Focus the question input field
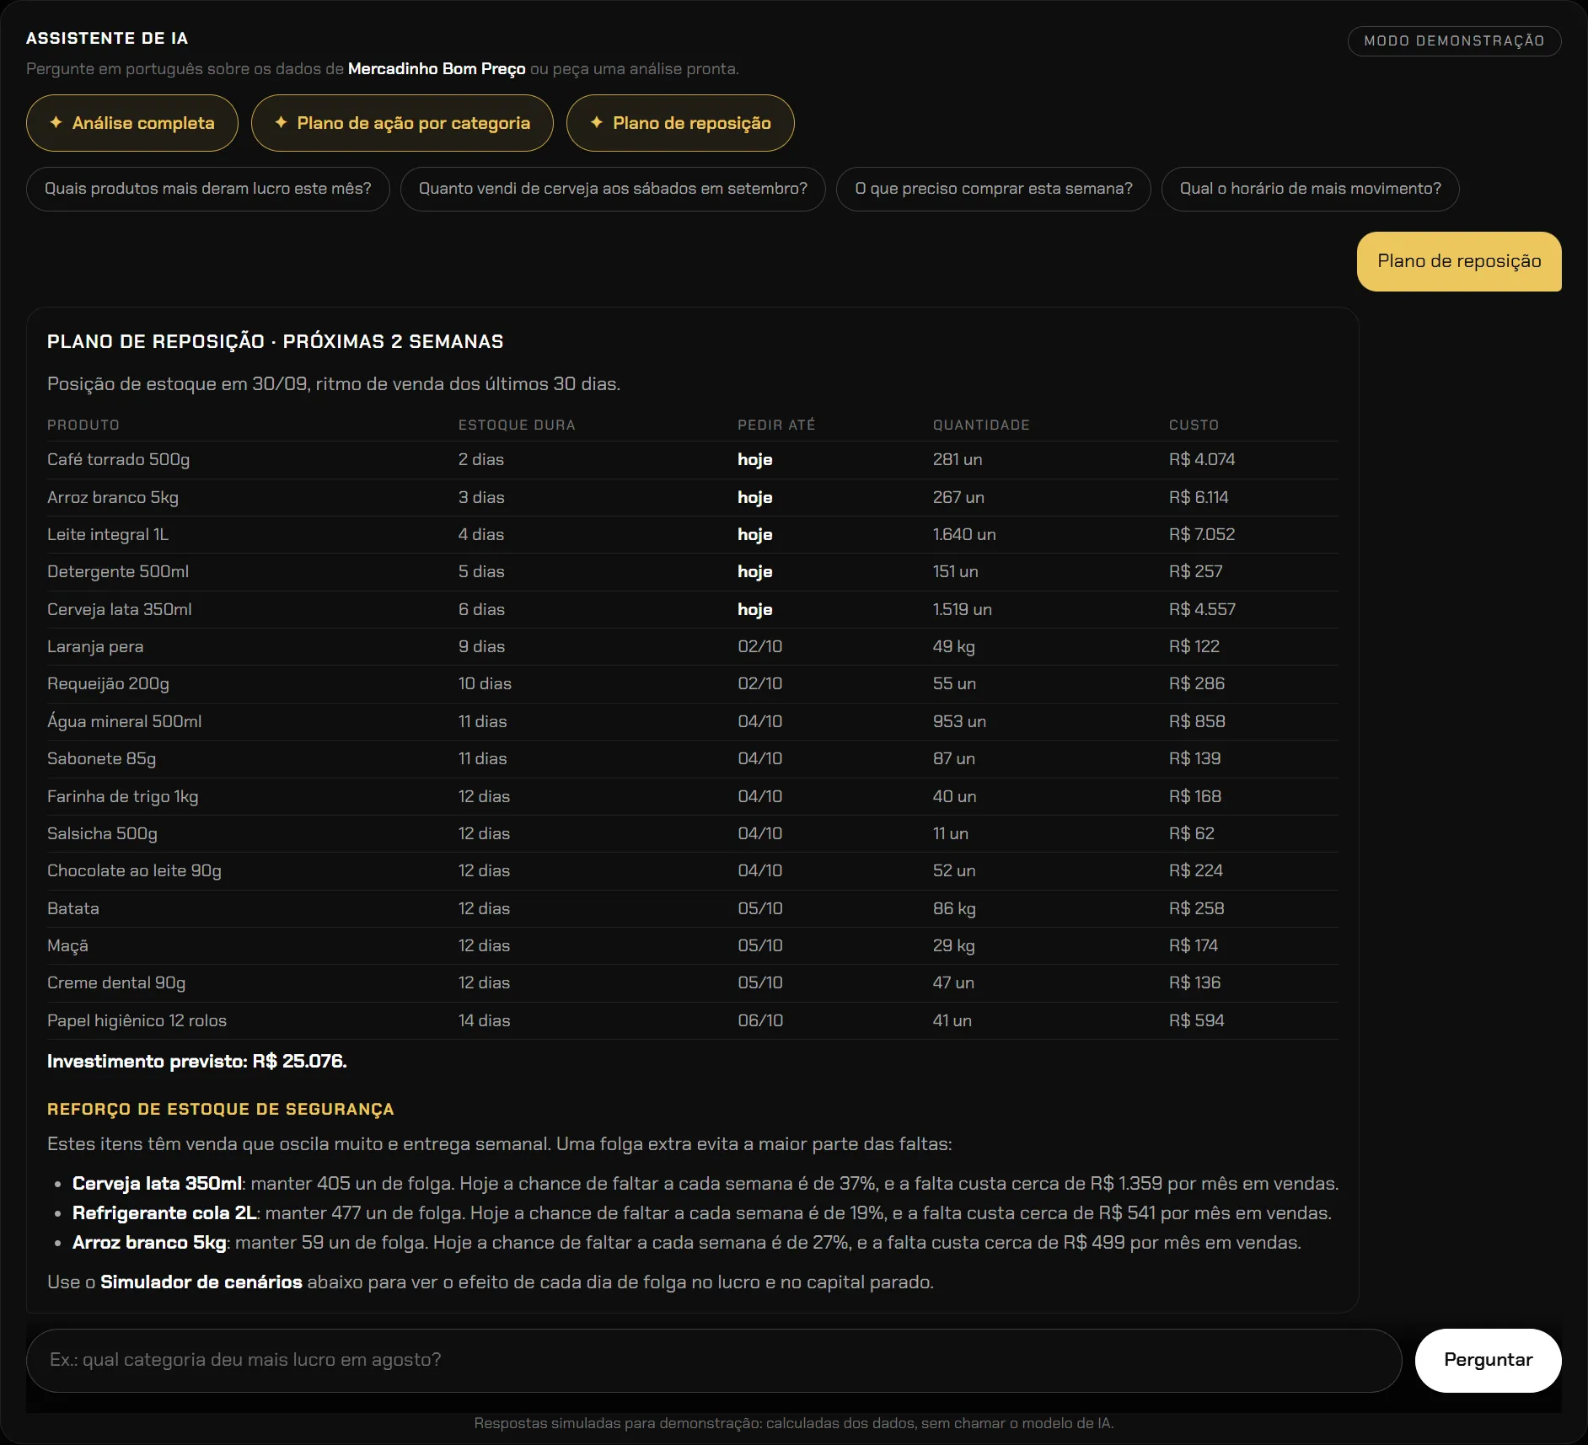This screenshot has height=1445, width=1588. (714, 1360)
